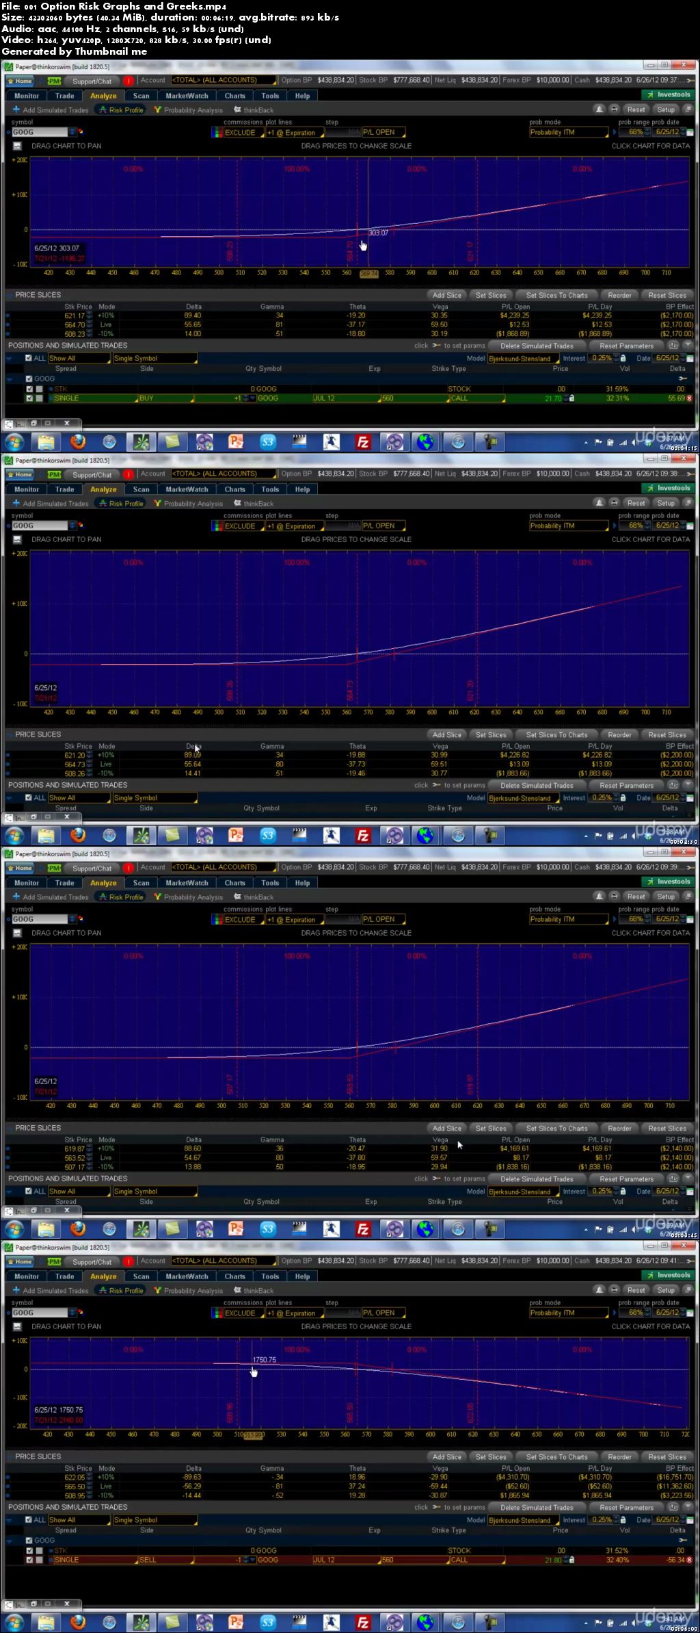Viewport: 700px width, 1633px height.
Task: Click Add Slice in the second window
Action: (x=446, y=734)
